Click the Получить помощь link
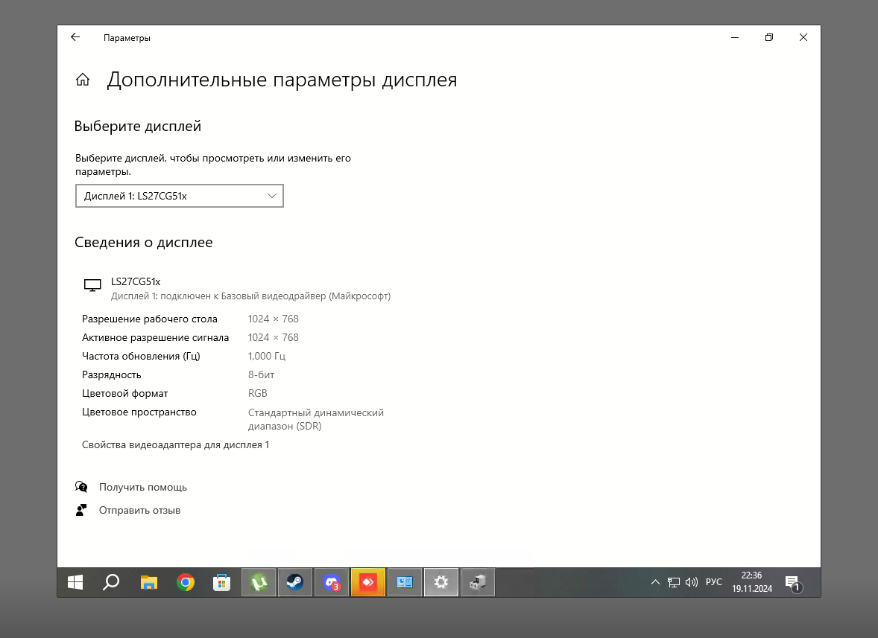The image size is (878, 638). point(143,488)
